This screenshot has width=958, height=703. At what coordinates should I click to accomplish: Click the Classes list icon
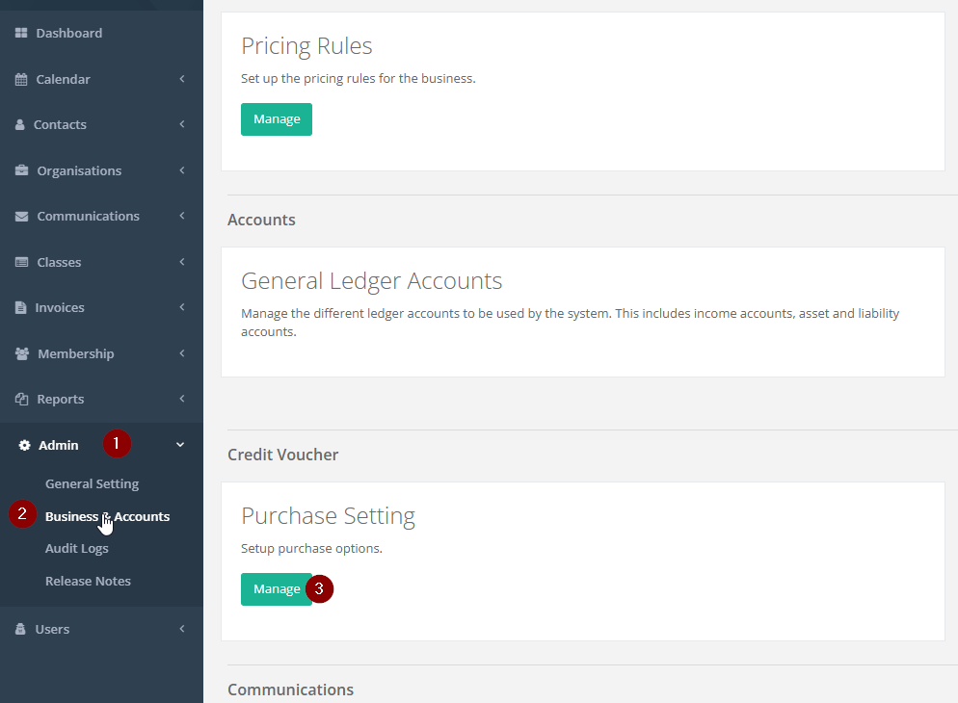[21, 263]
